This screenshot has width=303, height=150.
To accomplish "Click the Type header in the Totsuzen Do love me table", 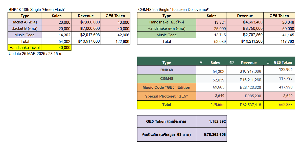I will (167, 16).
